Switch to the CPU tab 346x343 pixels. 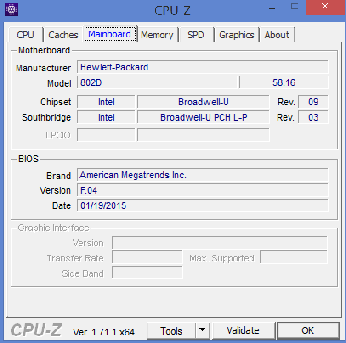[x=26, y=35]
